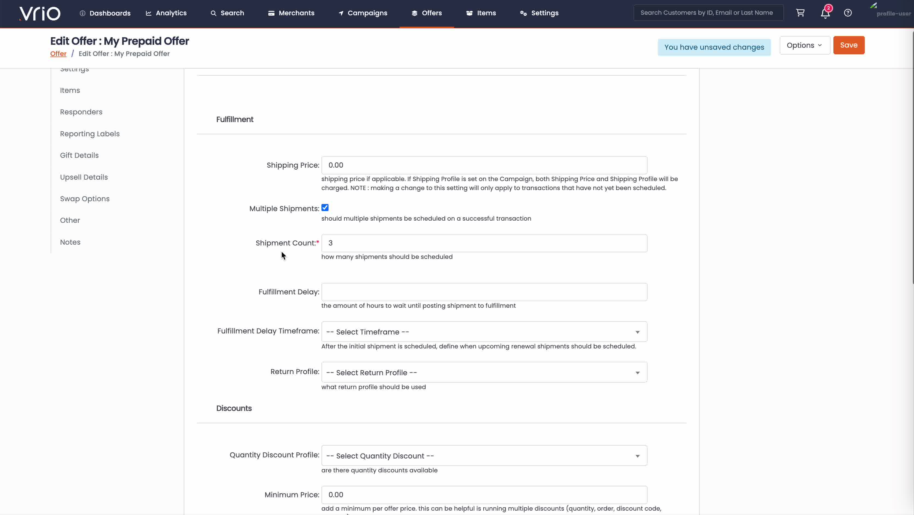Toggle the Multiple Shipments checkbox

[325, 208]
